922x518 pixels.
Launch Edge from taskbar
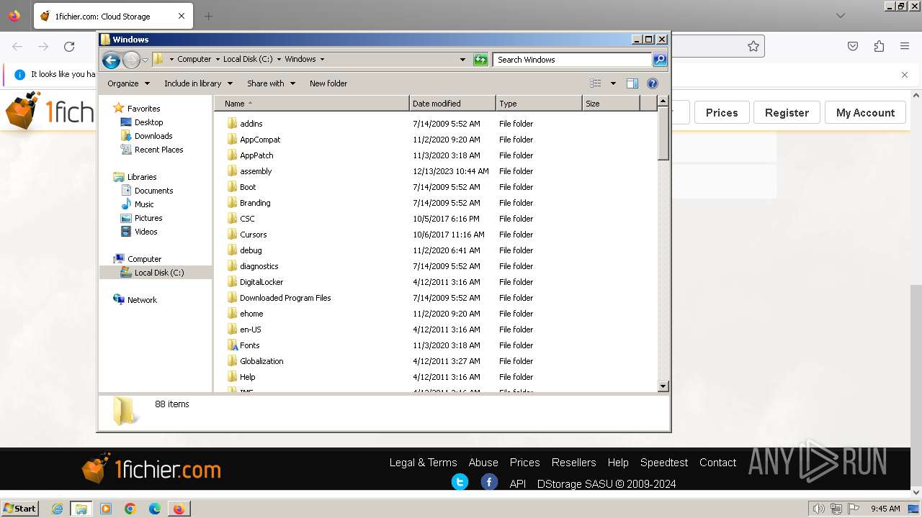point(155,509)
